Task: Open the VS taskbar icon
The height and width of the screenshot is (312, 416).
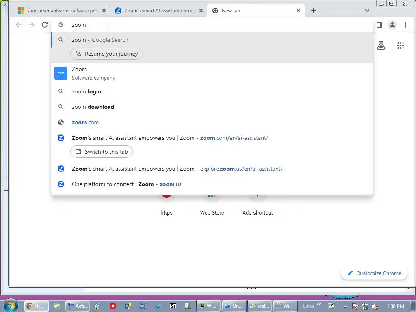Action: (x=143, y=306)
